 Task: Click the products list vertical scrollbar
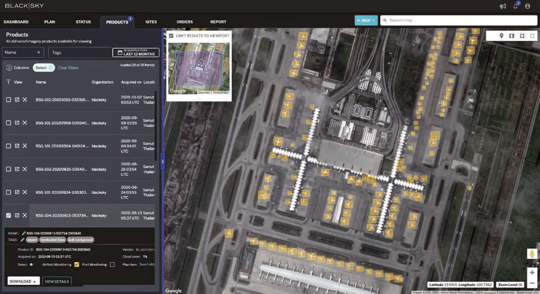155,126
